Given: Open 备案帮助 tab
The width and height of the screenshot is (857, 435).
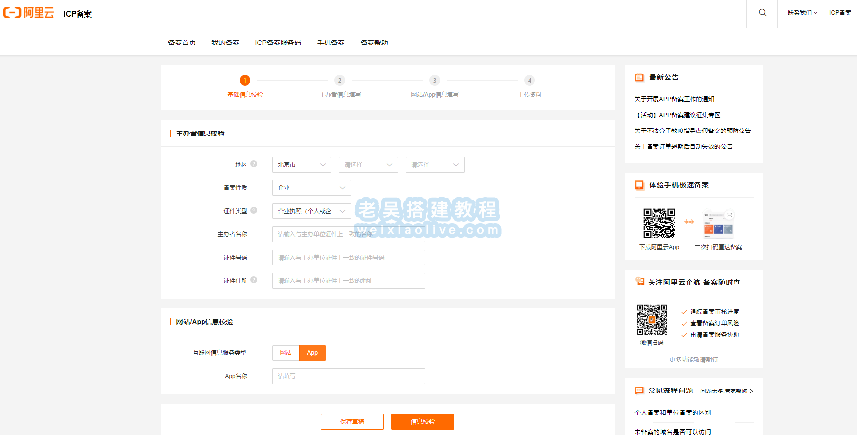Looking at the screenshot, I should pos(374,43).
